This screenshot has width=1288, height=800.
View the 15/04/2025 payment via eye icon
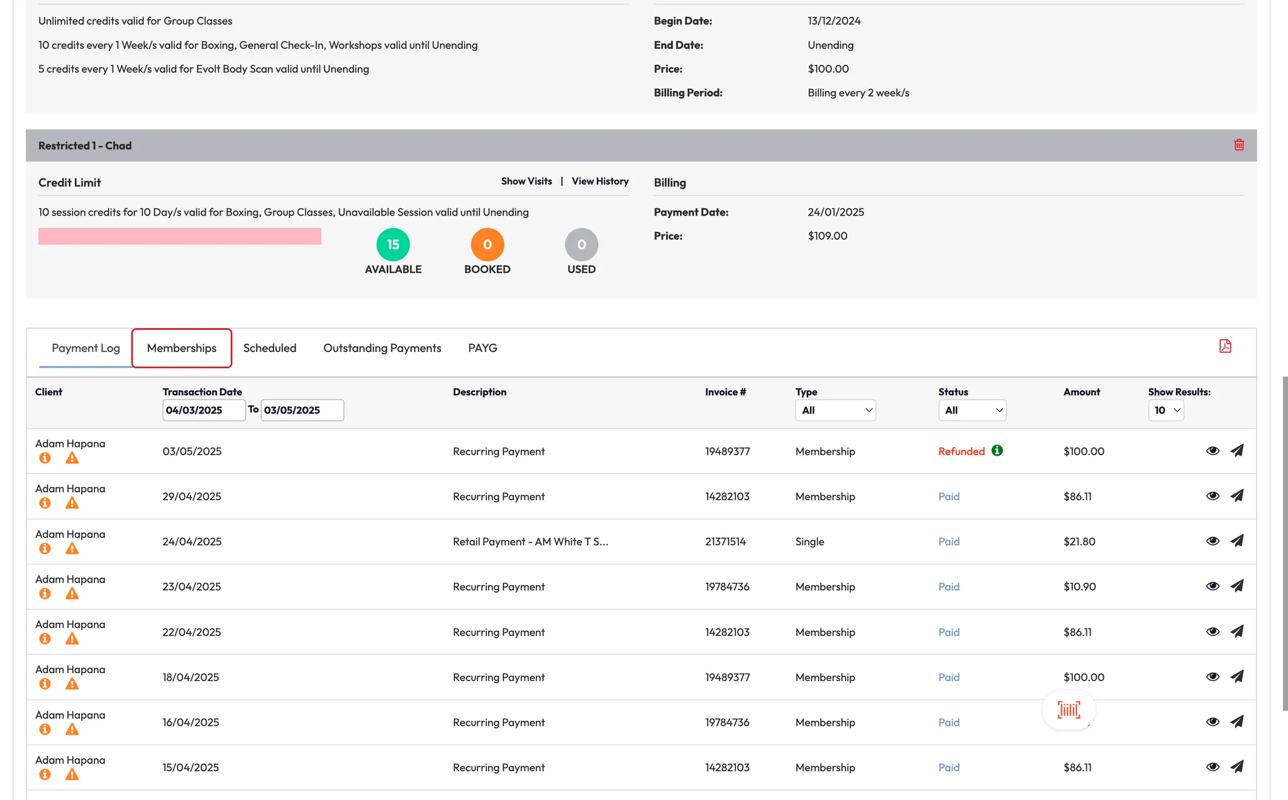coord(1213,767)
